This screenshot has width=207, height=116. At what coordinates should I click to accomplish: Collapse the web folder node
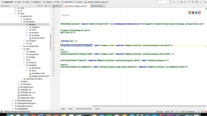pos(21,49)
